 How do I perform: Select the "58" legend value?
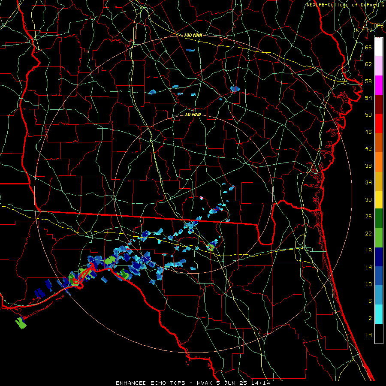[368, 81]
